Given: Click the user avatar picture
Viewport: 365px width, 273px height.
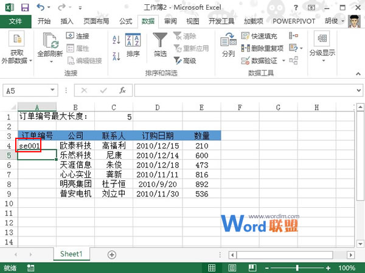Looking at the screenshot, I should click(354, 21).
